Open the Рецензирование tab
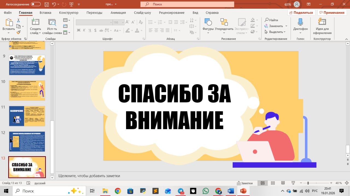The width and height of the screenshot is (350, 196). point(172,13)
